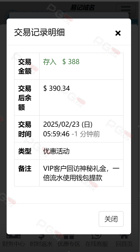Tap the 时时返水 dollar icon
The width and height of the screenshot is (140, 252).
pyautogui.click(x=41, y=237)
